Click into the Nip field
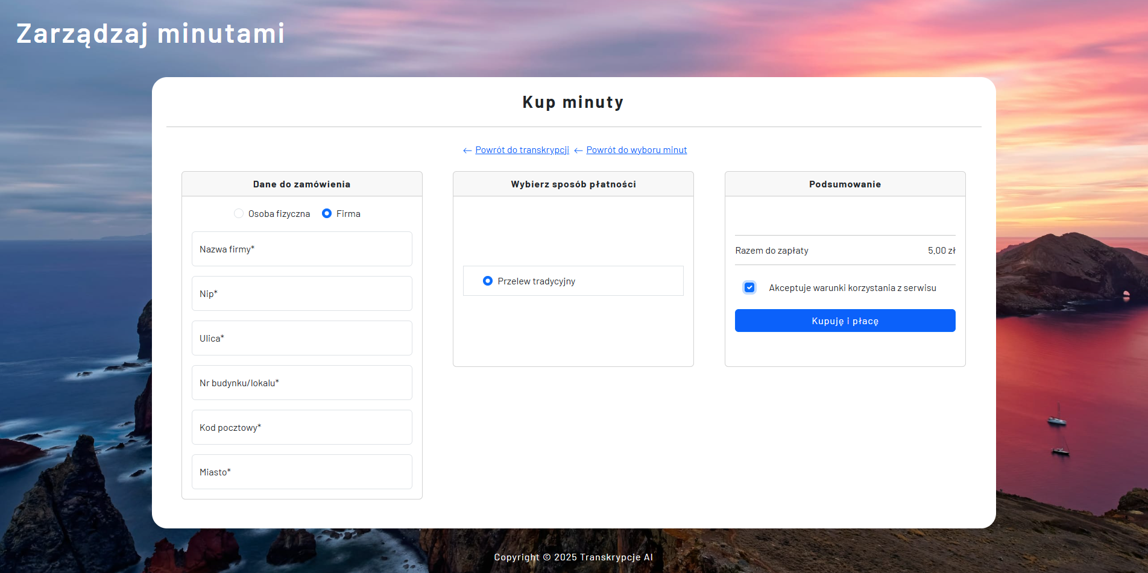The height and width of the screenshot is (573, 1148). pos(301,294)
